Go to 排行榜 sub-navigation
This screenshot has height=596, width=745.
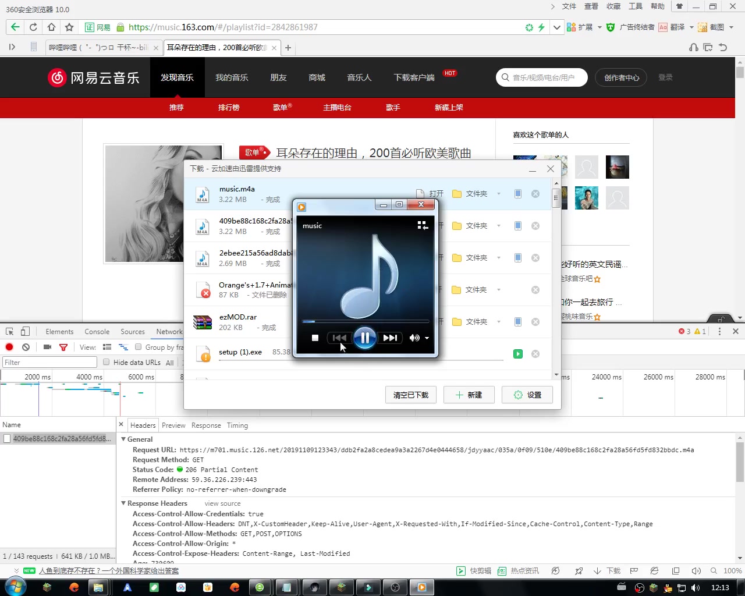[x=229, y=108]
